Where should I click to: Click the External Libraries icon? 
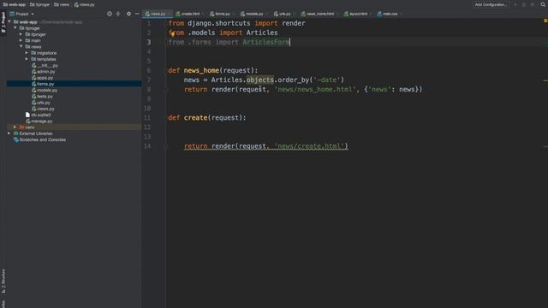[x=15, y=133]
